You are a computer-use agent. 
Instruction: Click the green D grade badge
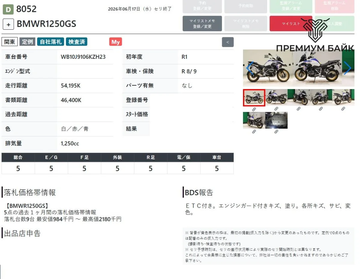click(x=8, y=10)
